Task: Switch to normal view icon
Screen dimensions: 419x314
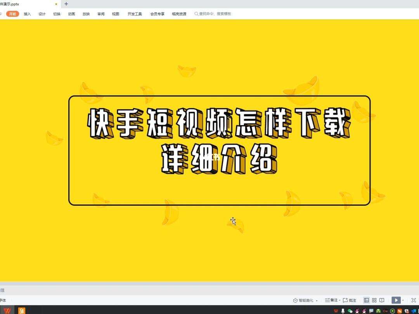Action: coord(366,300)
